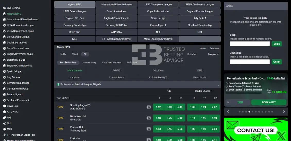Switch to Home / Away tab
The image size is (291, 141).
point(89,63)
